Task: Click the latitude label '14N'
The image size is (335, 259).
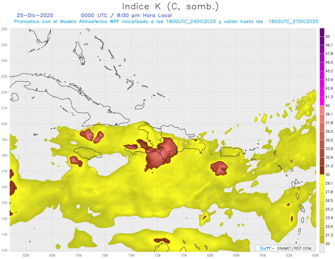Action: pos(4,218)
